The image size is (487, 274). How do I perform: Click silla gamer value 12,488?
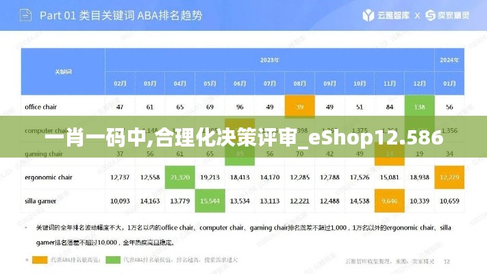pos(329,201)
